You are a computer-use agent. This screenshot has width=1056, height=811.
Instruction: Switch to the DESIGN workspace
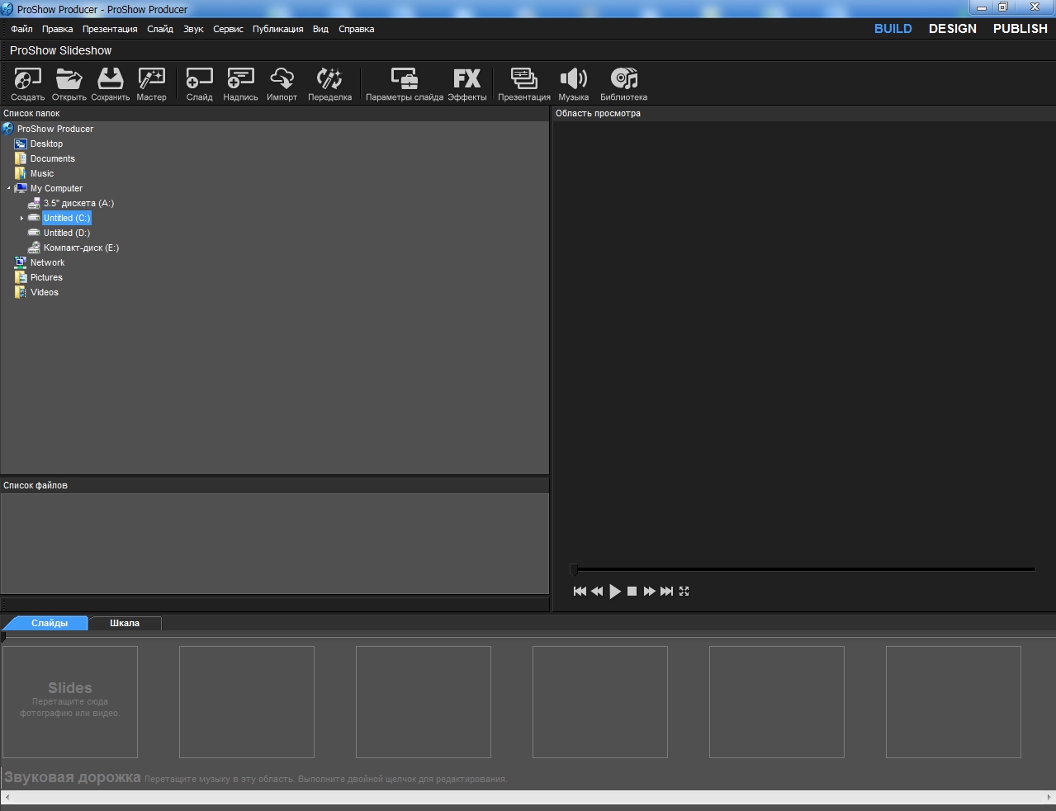coord(953,28)
